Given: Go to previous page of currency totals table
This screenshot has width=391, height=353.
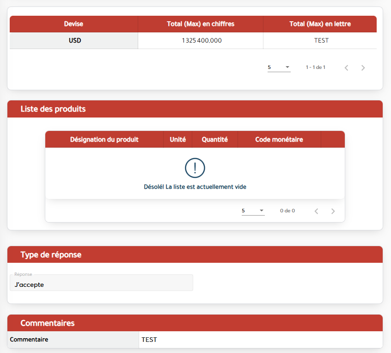Looking at the screenshot, I should click(346, 68).
